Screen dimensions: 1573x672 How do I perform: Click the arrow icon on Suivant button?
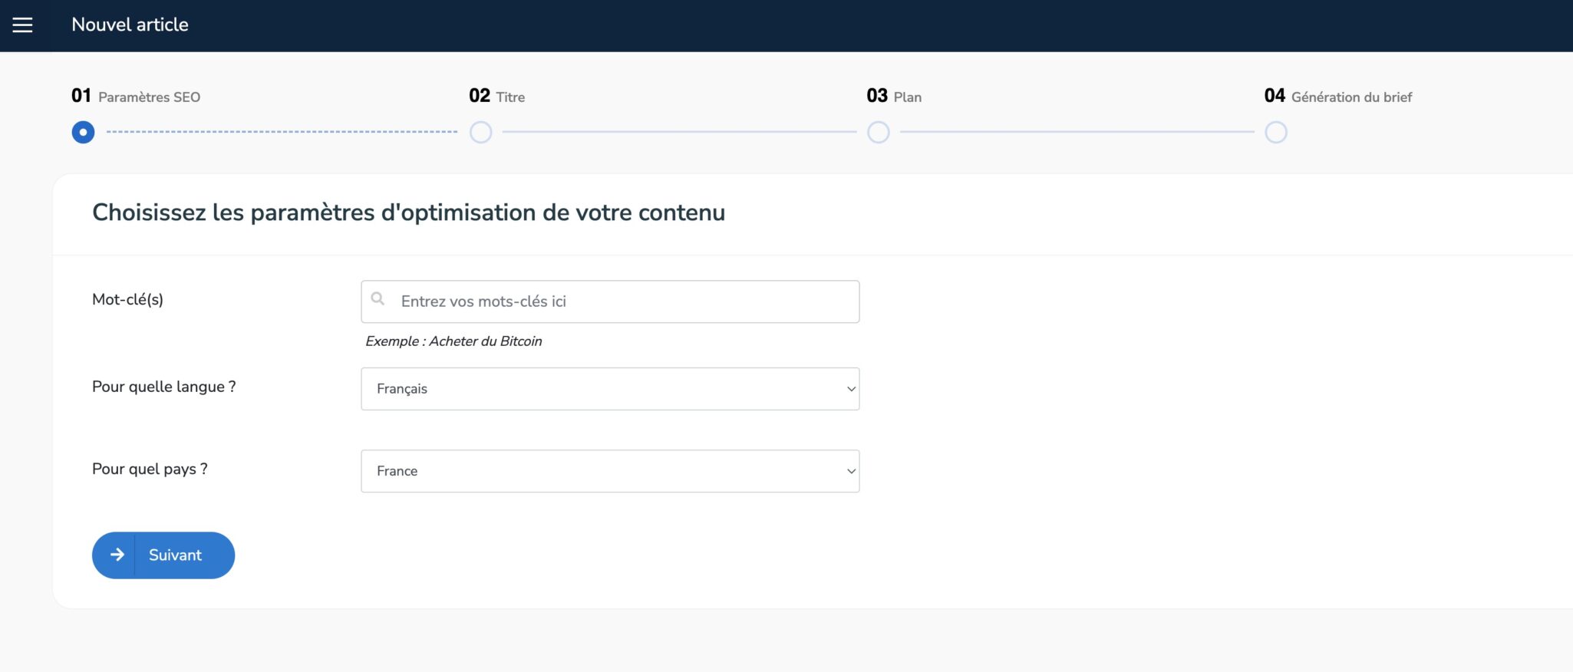point(117,555)
